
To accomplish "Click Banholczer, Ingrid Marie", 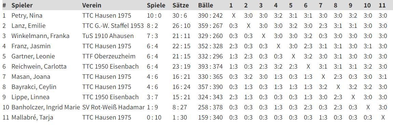I will 46,107.
